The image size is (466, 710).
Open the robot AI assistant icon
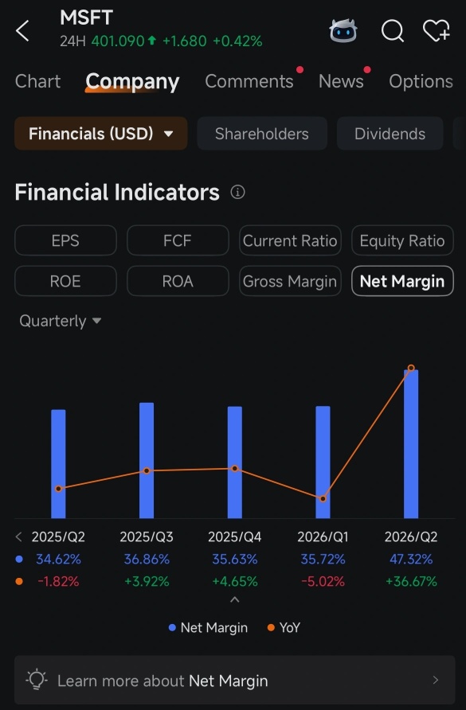343,30
